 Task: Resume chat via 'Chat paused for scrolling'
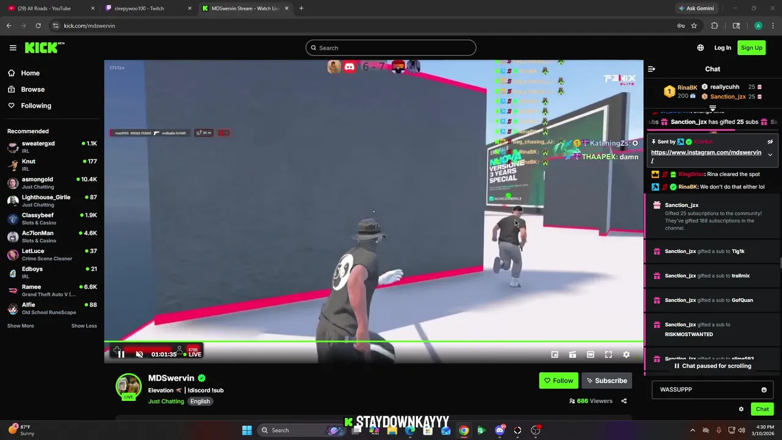coord(712,366)
